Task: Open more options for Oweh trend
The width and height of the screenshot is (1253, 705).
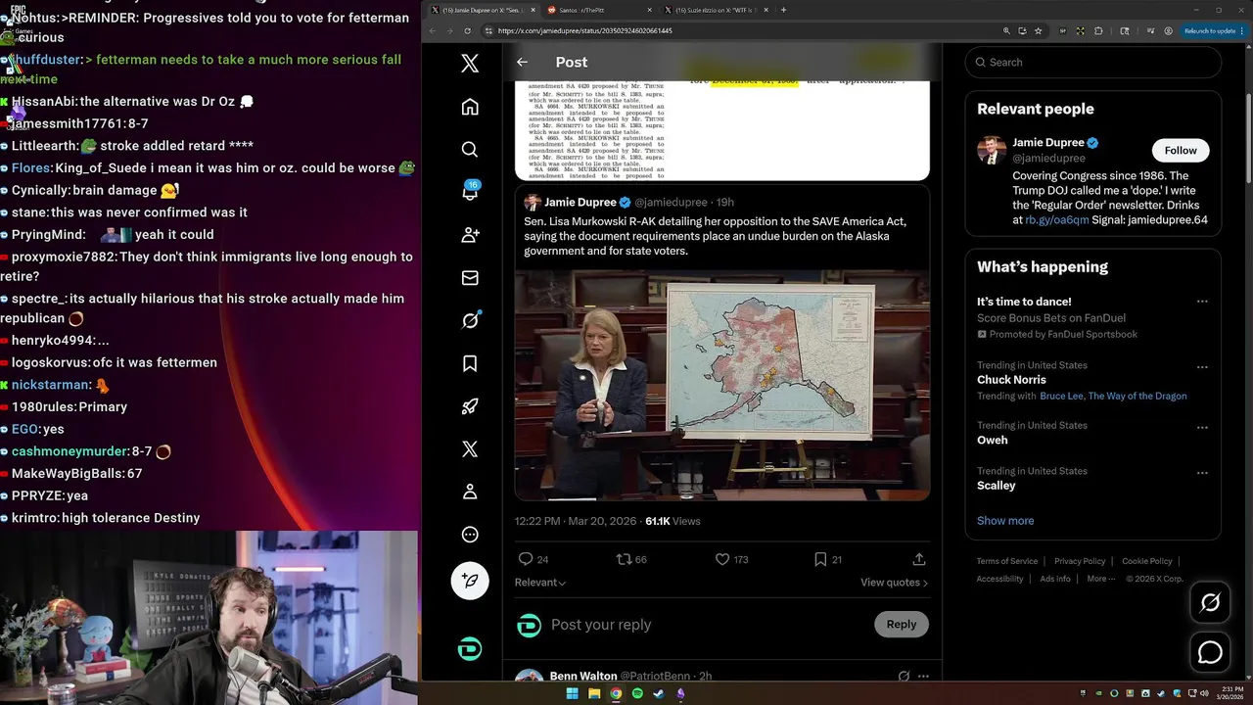Action: point(1202,428)
